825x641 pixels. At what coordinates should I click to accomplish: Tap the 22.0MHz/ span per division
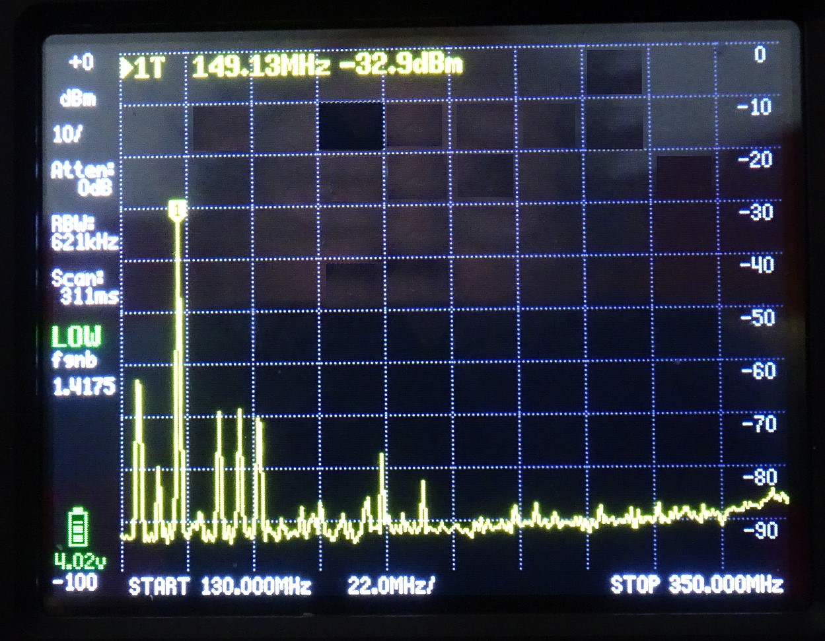(x=391, y=586)
